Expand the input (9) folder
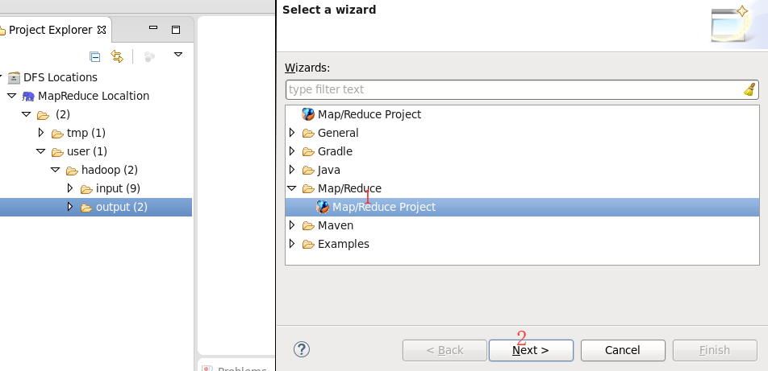This screenshot has width=768, height=371. click(70, 188)
